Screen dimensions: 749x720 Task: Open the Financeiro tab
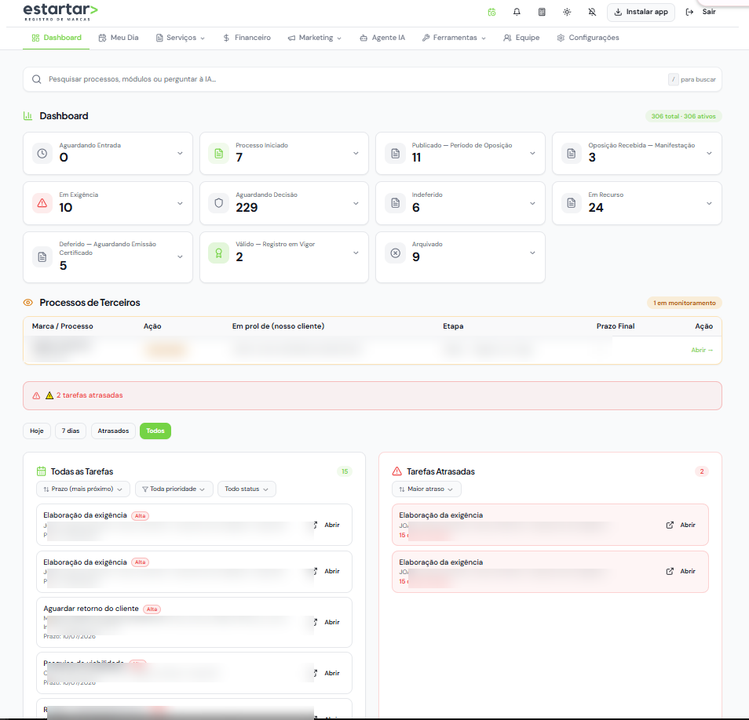(x=247, y=38)
